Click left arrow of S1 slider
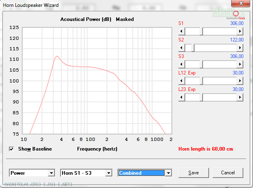Viewport: 253px width, 188px height. click(181, 31)
